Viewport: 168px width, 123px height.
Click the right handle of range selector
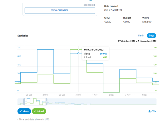pos(47,102)
